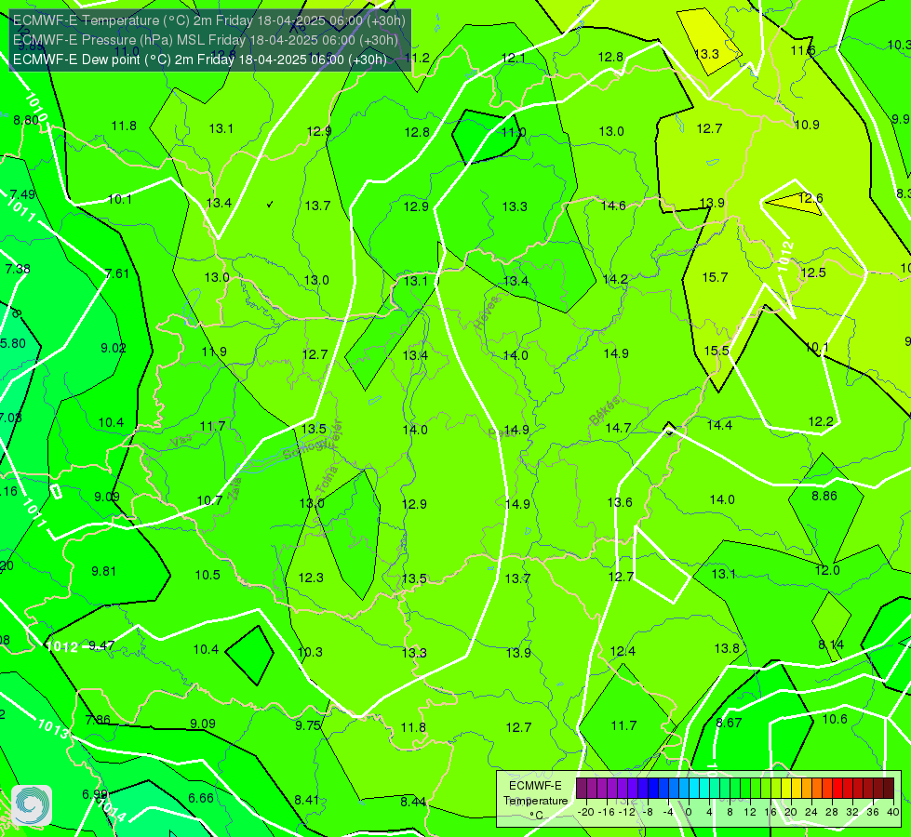
Task: Click the 9.75 temperature value
Action: tap(308, 724)
